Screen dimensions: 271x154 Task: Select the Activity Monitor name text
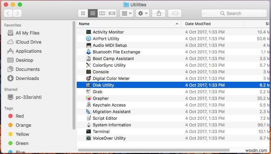coord(108,32)
